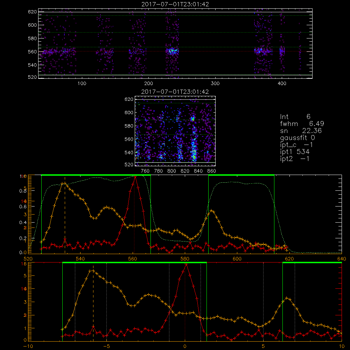Click the 'gaussfit 0' value
This screenshot has width=350, height=350.
click(297, 138)
